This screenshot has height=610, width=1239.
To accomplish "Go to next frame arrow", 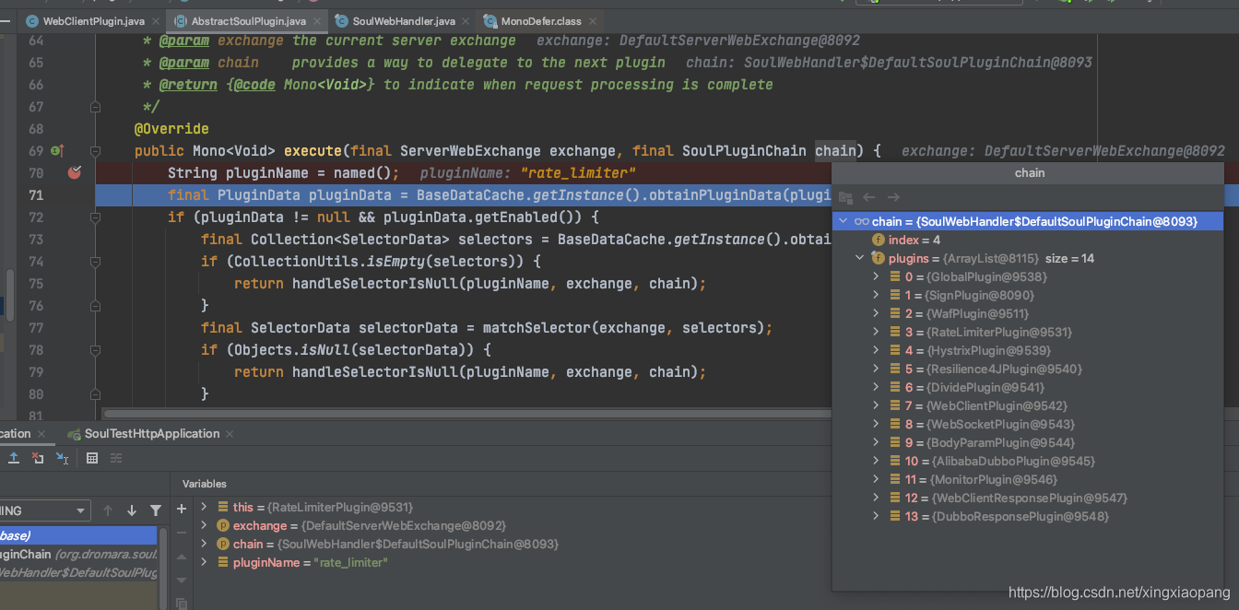I will coord(132,510).
